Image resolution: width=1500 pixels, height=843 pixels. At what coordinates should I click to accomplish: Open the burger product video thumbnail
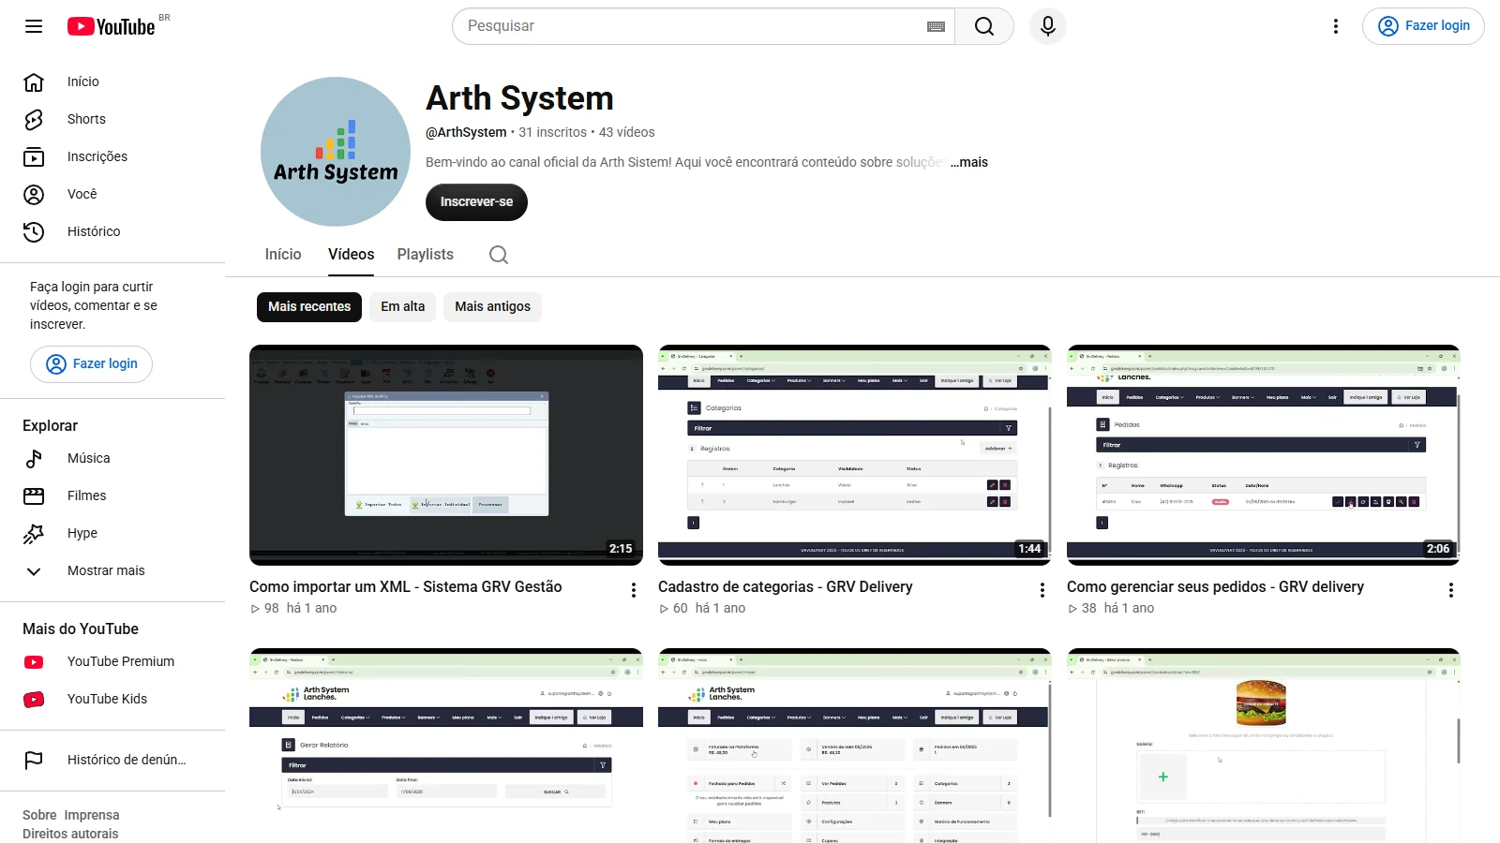[x=1264, y=746]
